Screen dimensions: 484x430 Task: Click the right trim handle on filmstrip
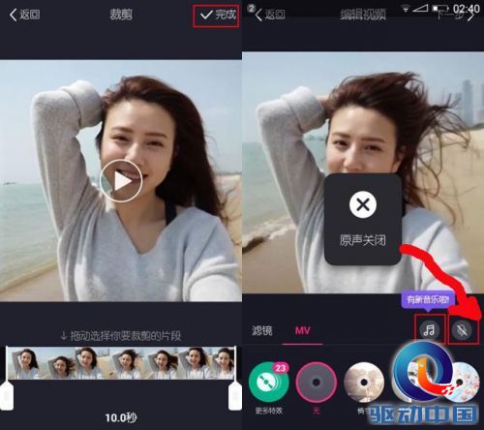235,395
